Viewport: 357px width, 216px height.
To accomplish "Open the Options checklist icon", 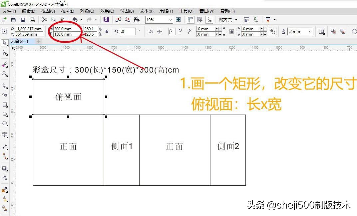I will 256,20.
